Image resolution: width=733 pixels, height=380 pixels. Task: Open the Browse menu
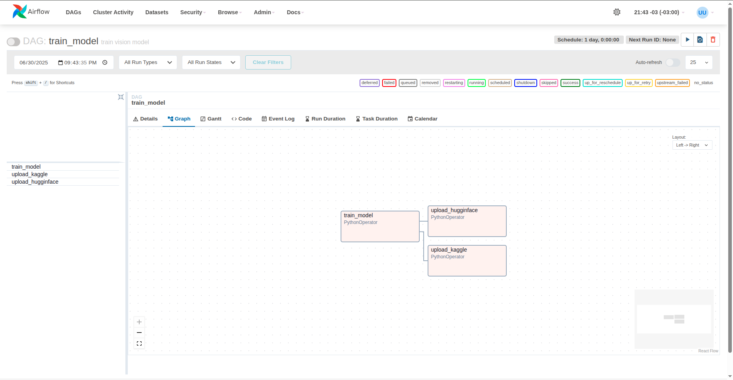click(229, 12)
